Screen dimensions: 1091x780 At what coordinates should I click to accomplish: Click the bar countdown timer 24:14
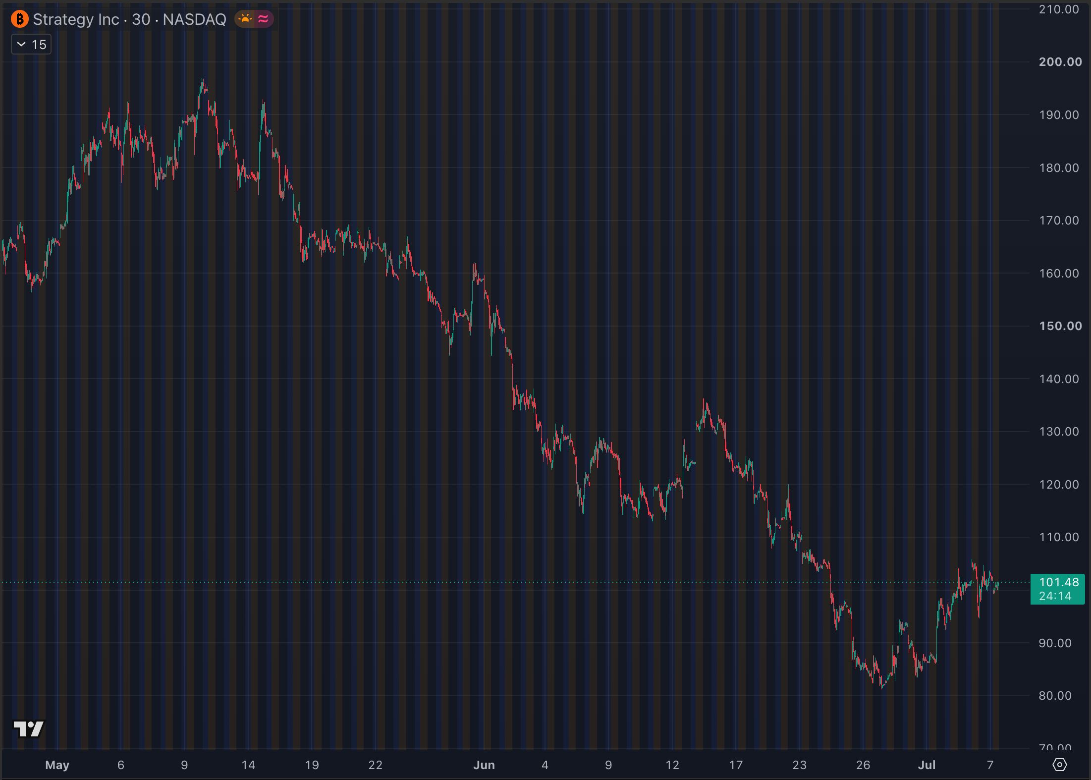1055,596
